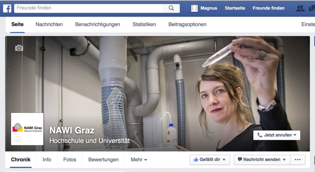Image resolution: width=315 pixels, height=172 pixels.
Task: Click the cover photo camera icon
Action: pos(19,48)
